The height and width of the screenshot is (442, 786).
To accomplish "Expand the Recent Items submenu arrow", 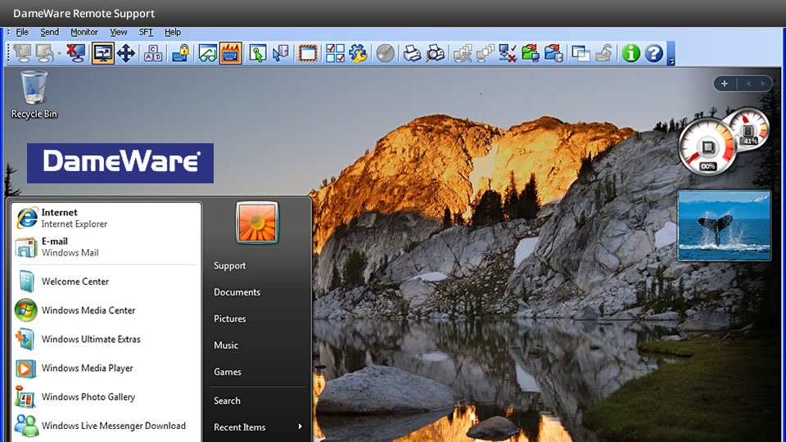I will point(300,426).
